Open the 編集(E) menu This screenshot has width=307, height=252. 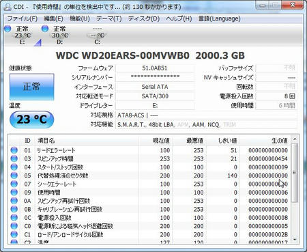pyautogui.click(x=53, y=18)
